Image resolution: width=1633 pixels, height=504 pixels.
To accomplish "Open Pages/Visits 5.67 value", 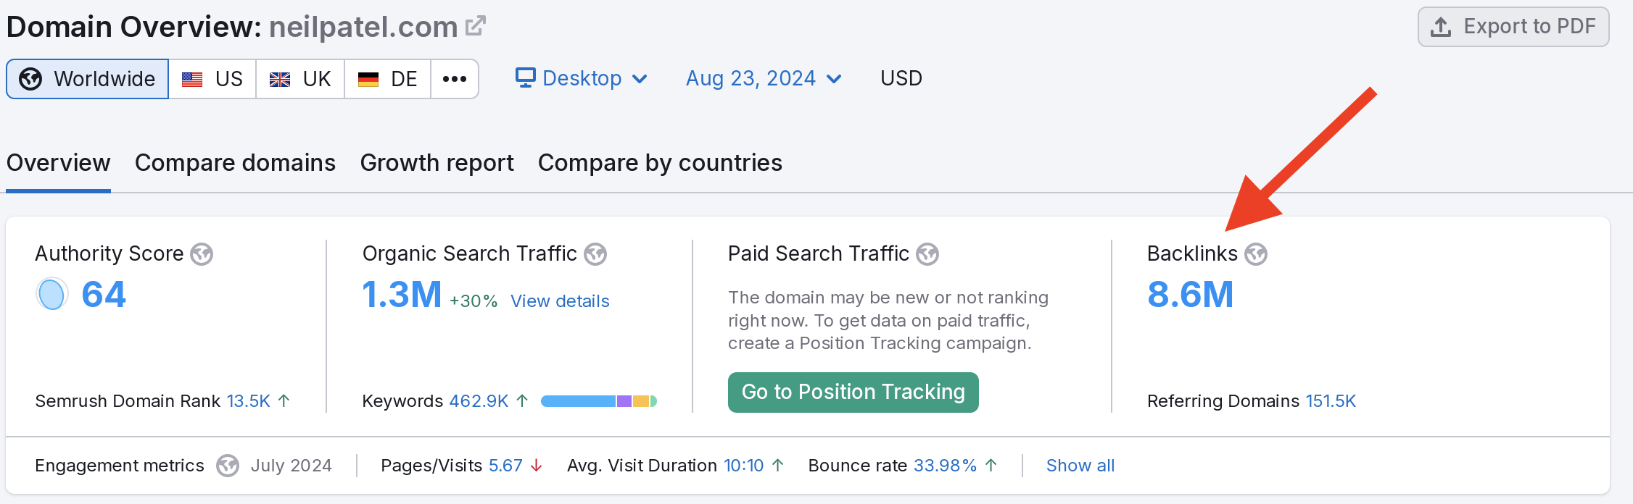I will (505, 466).
